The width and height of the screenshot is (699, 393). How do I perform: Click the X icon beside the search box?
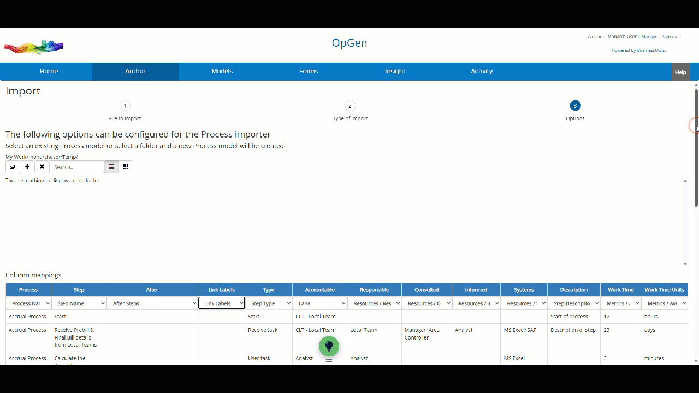coord(42,167)
